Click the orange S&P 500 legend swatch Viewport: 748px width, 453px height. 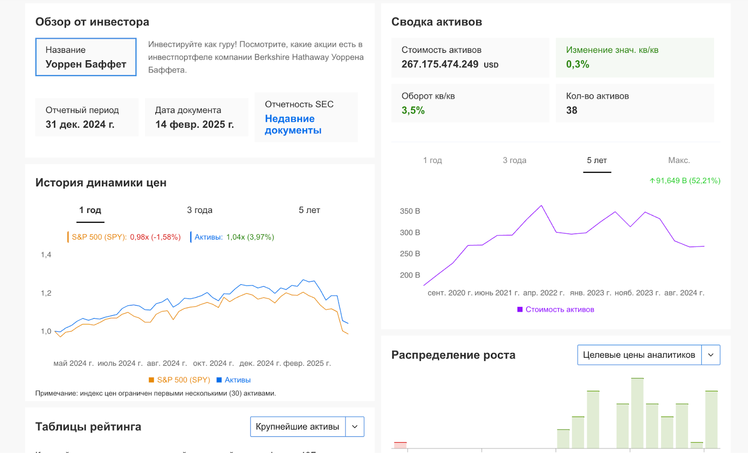(151, 380)
